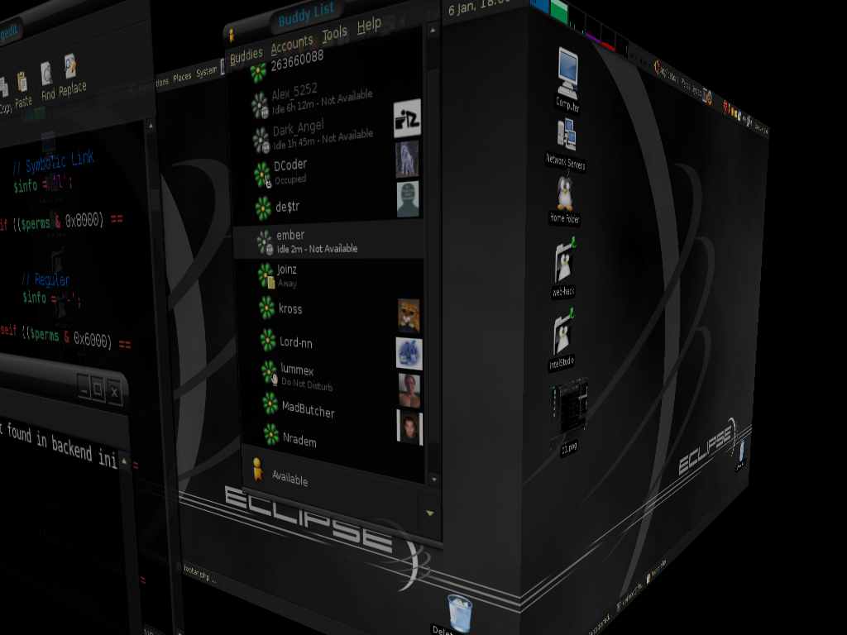Open the 21.png screenshot file thumbnail
Viewport: 847px width, 635px height.
point(571,409)
